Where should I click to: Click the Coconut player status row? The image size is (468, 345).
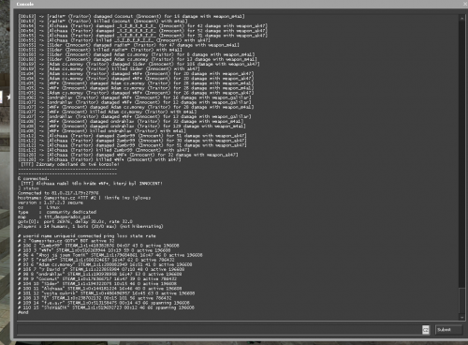97,278
